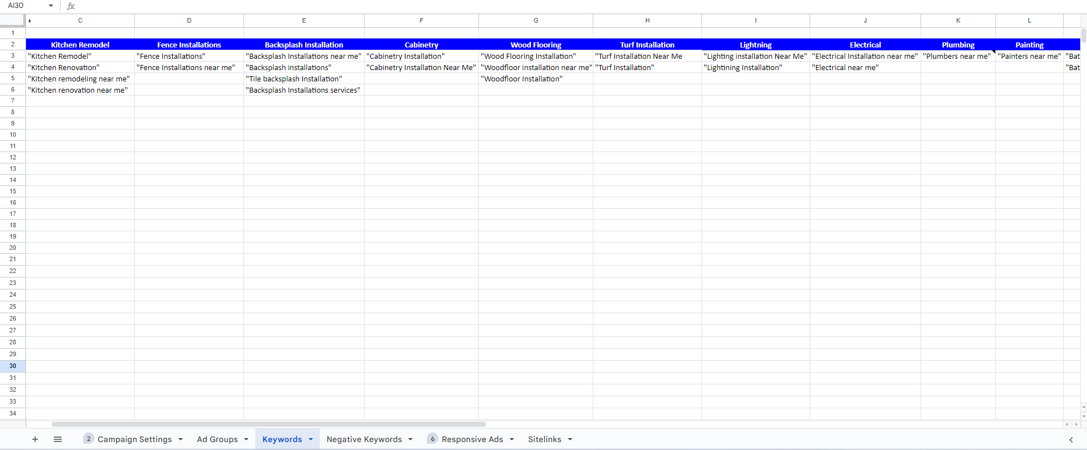Add a new sheet with plus icon
The width and height of the screenshot is (1087, 450).
point(35,439)
